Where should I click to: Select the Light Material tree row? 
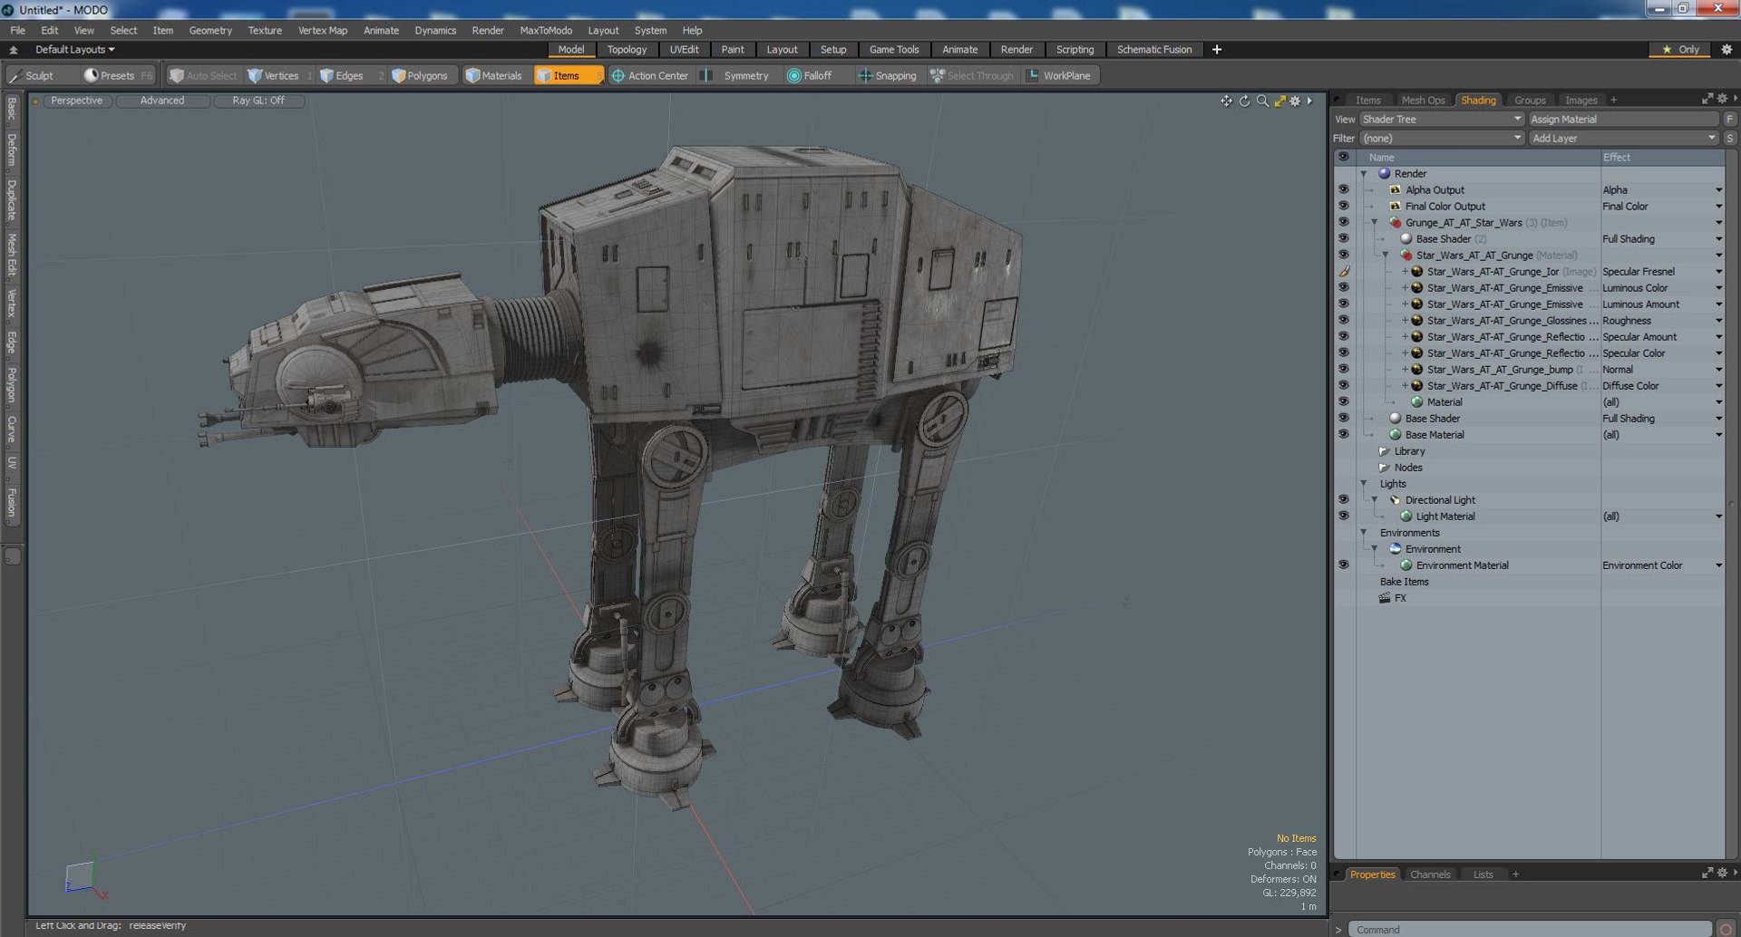(x=1445, y=517)
